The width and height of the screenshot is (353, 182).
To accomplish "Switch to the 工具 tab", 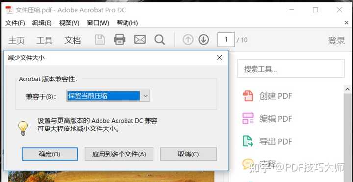I will tap(44, 41).
